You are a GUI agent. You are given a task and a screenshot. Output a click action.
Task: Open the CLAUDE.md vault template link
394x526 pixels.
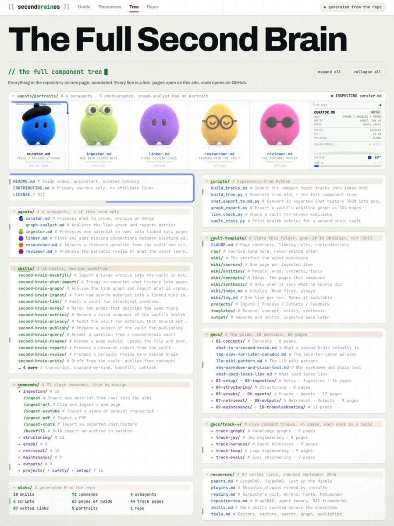coord(222,245)
